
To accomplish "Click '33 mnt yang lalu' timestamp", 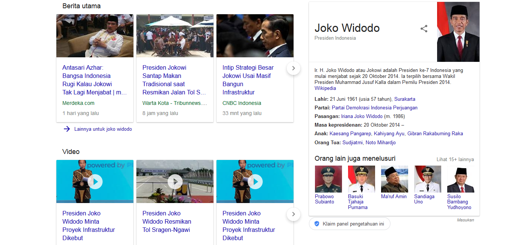I will tap(242, 113).
